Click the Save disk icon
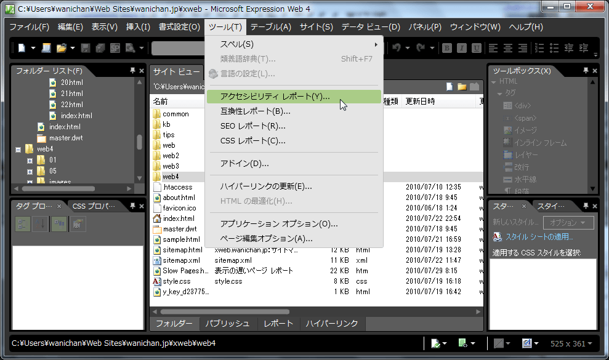This screenshot has height=360, width=609. pos(86,48)
